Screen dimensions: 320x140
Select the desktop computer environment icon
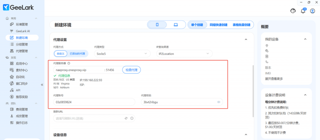click(176, 25)
